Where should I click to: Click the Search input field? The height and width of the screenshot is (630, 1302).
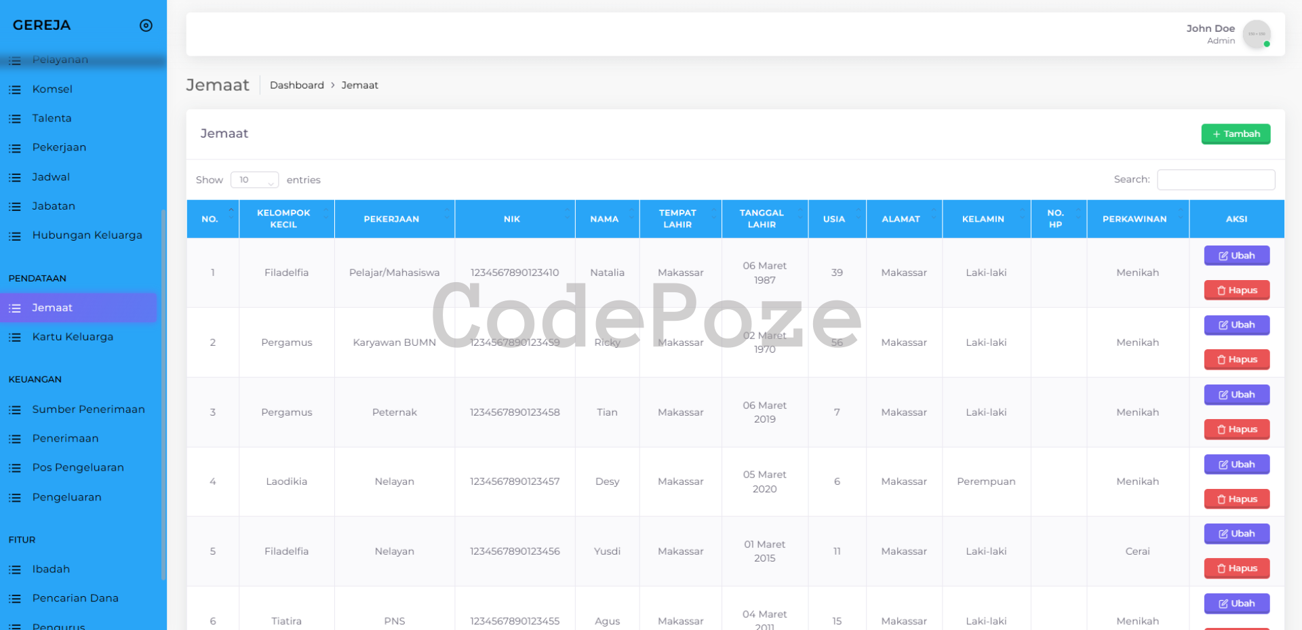[1215, 180]
